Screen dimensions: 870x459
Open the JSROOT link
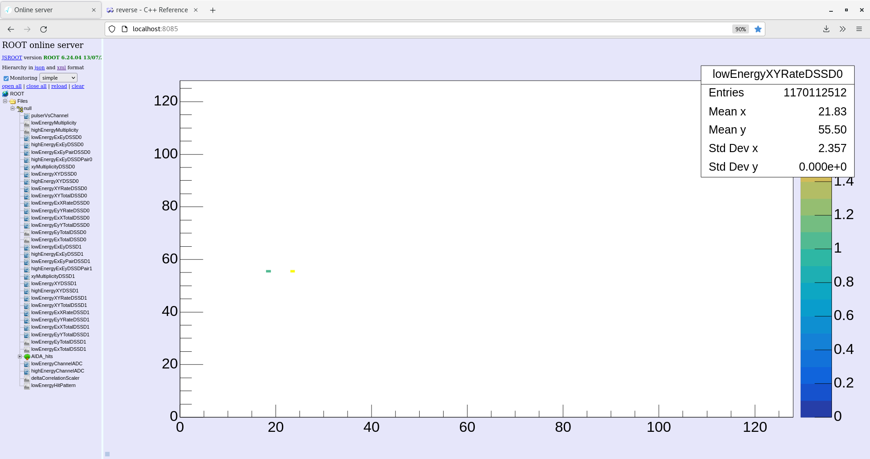(12, 57)
